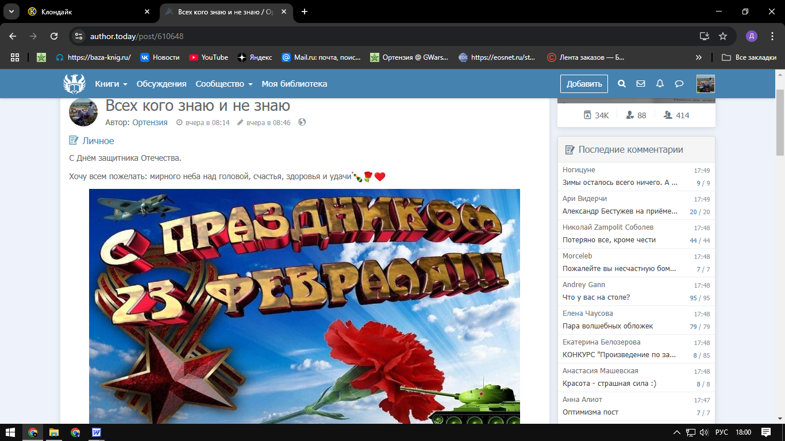Expand the Книги dropdown menu
The height and width of the screenshot is (441, 785).
(x=111, y=84)
